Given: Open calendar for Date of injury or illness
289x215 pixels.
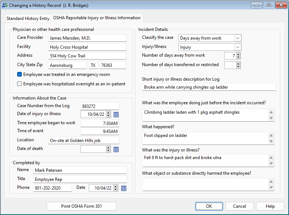Looking at the screenshot, I should click(116, 114).
